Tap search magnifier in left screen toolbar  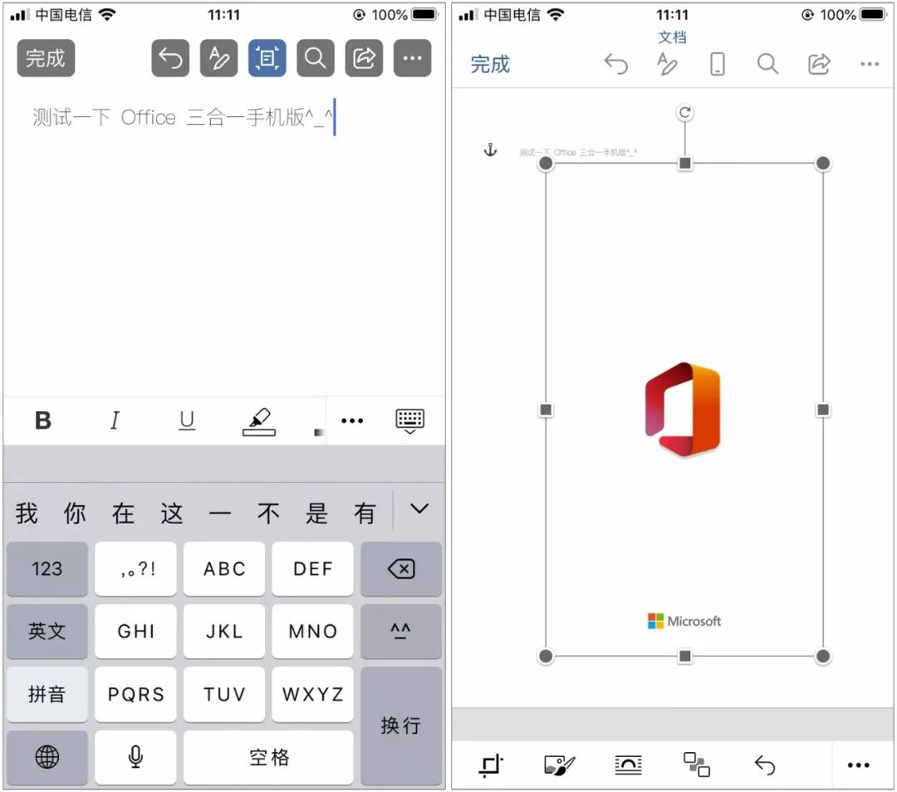pos(316,58)
